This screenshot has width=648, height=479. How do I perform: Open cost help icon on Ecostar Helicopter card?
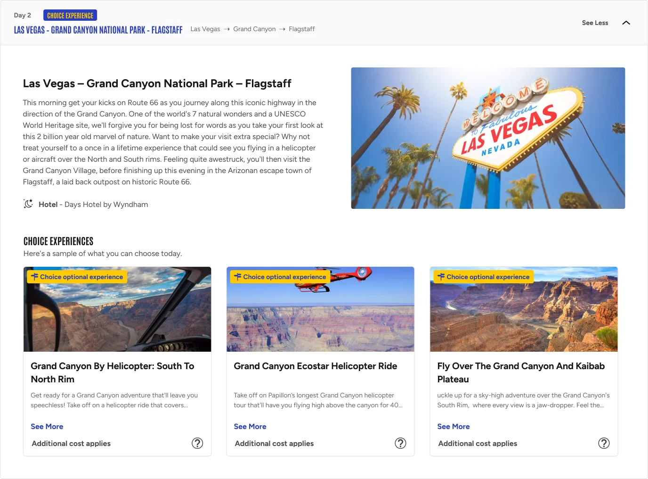400,443
